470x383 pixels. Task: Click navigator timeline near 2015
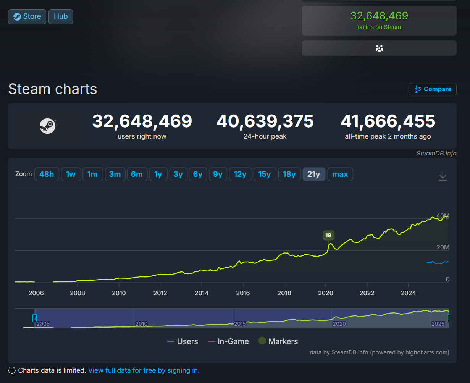coord(240,323)
